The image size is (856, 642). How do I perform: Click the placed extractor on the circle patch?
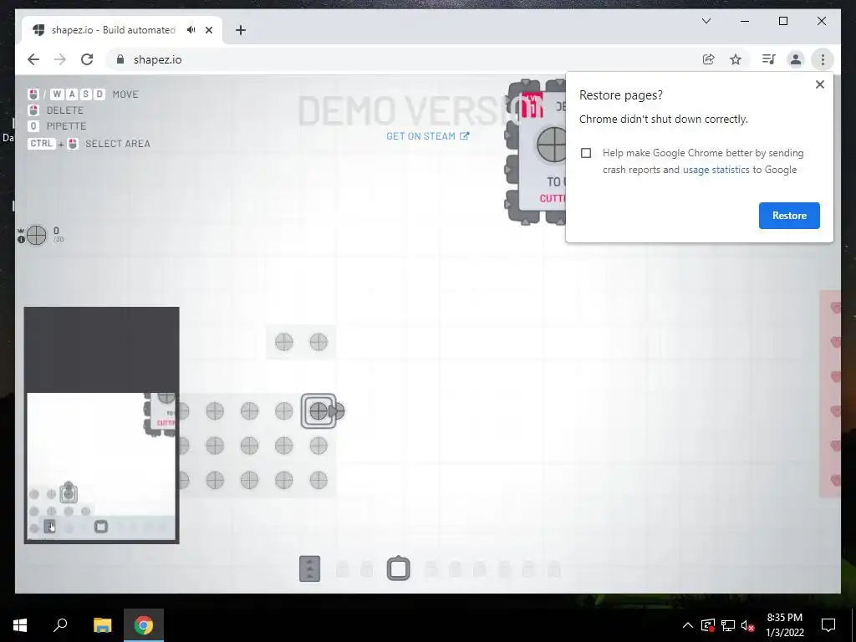click(x=318, y=411)
